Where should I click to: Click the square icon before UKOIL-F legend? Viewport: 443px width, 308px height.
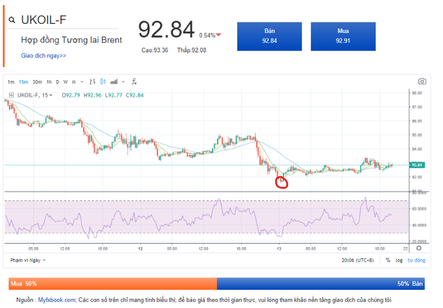(11, 95)
